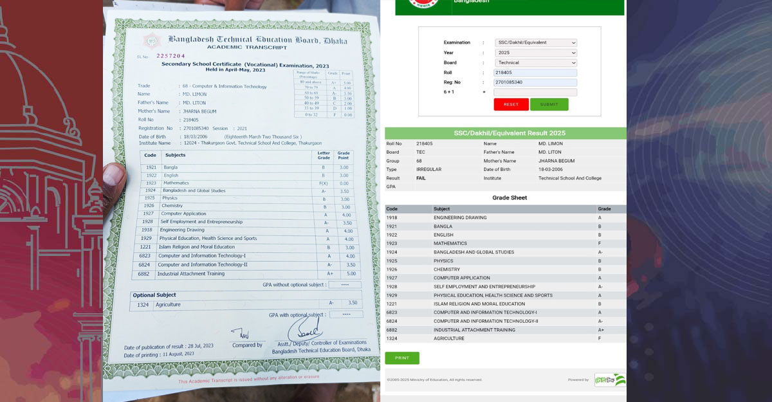Click the academic transcript photo
This screenshot has height=402, width=772.
(x=241, y=199)
